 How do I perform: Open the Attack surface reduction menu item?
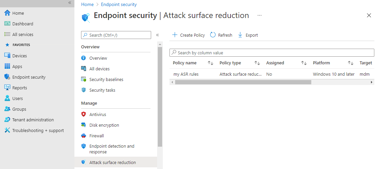coord(112,162)
